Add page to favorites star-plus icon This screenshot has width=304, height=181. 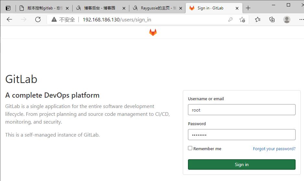(242, 19)
